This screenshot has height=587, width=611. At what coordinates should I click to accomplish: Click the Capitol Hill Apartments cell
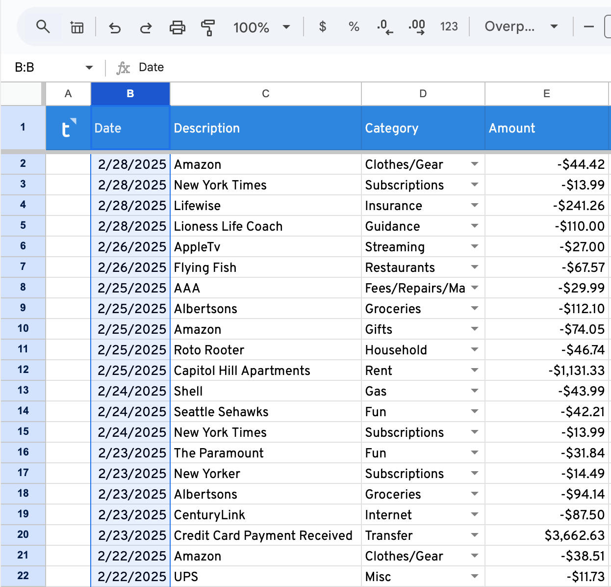click(x=266, y=370)
